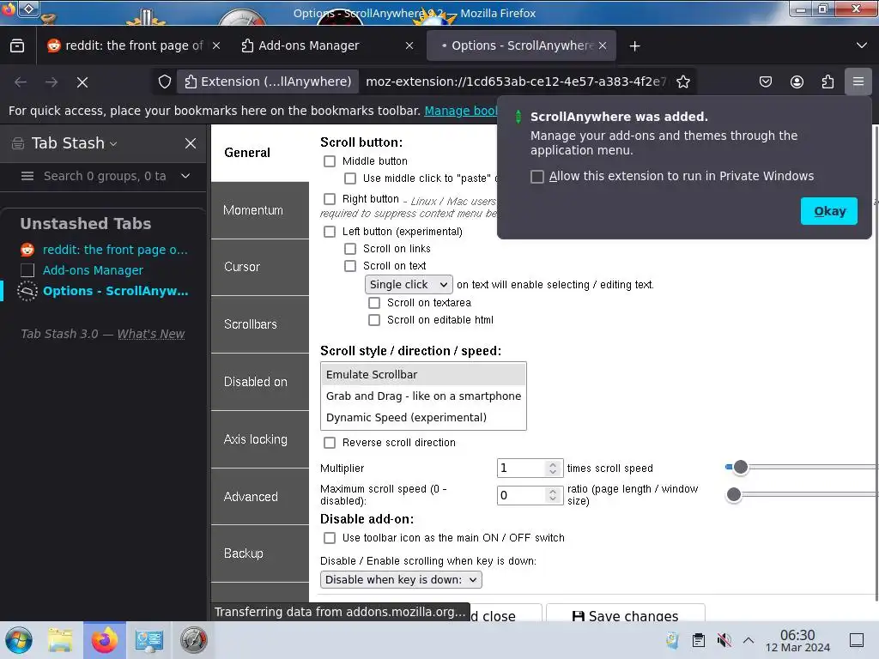Select Add-ons Manager in Unstashed Tabs
Viewport: 879px width, 659px height.
point(93,270)
